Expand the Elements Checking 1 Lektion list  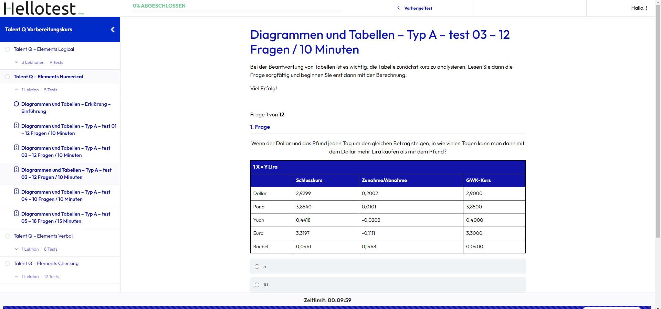click(16, 277)
